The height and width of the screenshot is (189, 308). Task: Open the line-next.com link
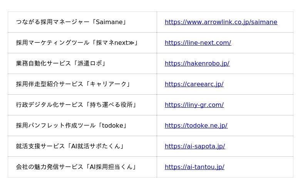(198, 43)
